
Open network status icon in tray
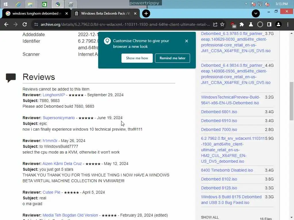coord(260,4)
